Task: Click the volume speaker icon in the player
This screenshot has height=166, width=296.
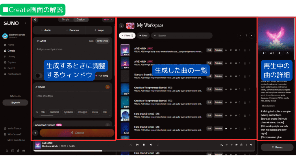Action: pyautogui.click(x=251, y=145)
